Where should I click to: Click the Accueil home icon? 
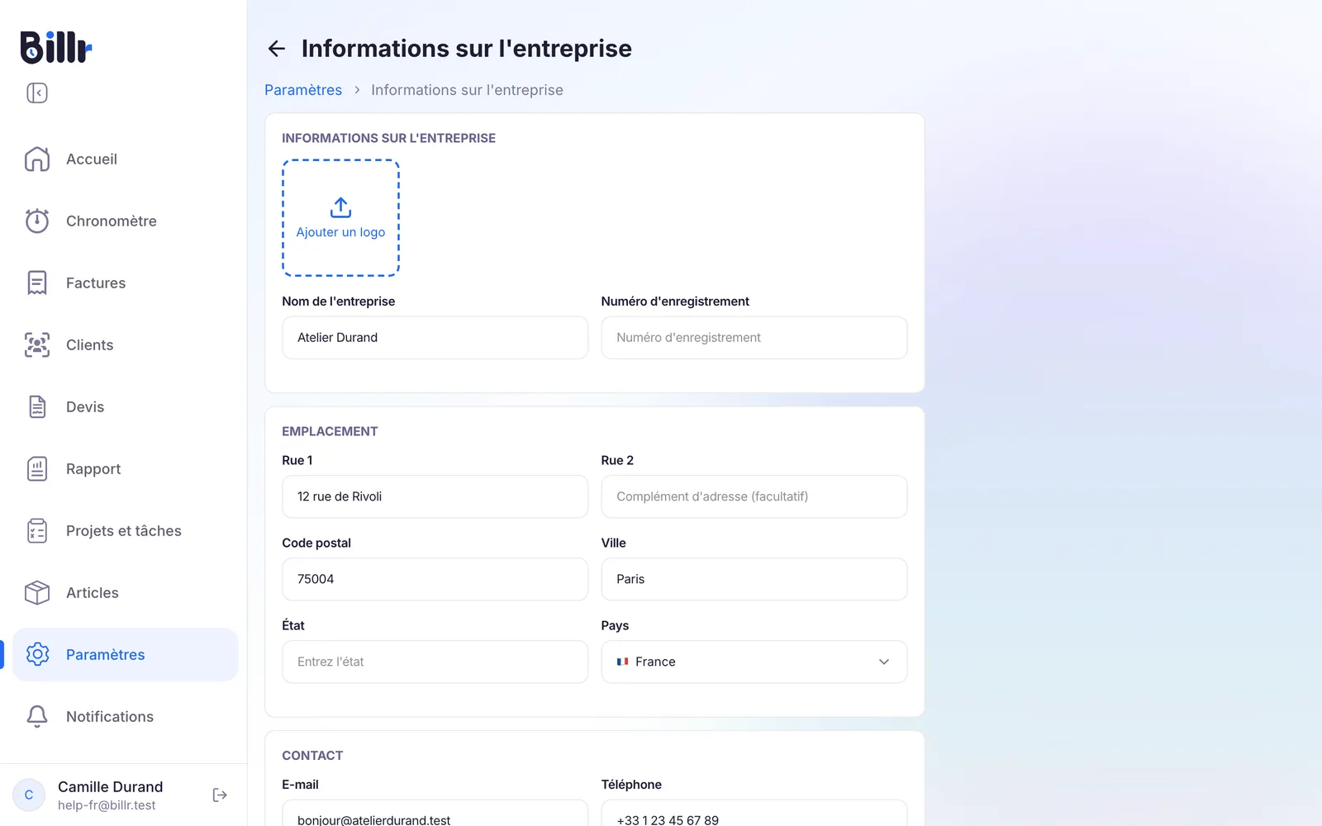coord(37,159)
